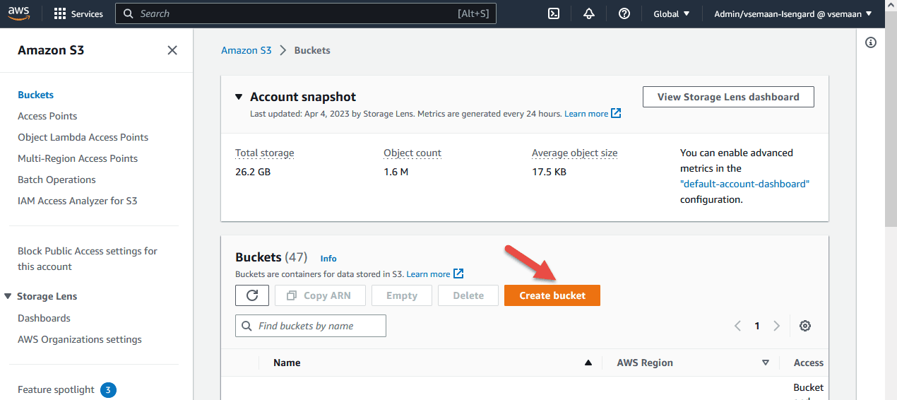Open IAM Access Analyzer for S3

78,201
